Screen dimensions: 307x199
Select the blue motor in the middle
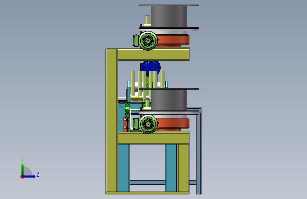pos(151,67)
